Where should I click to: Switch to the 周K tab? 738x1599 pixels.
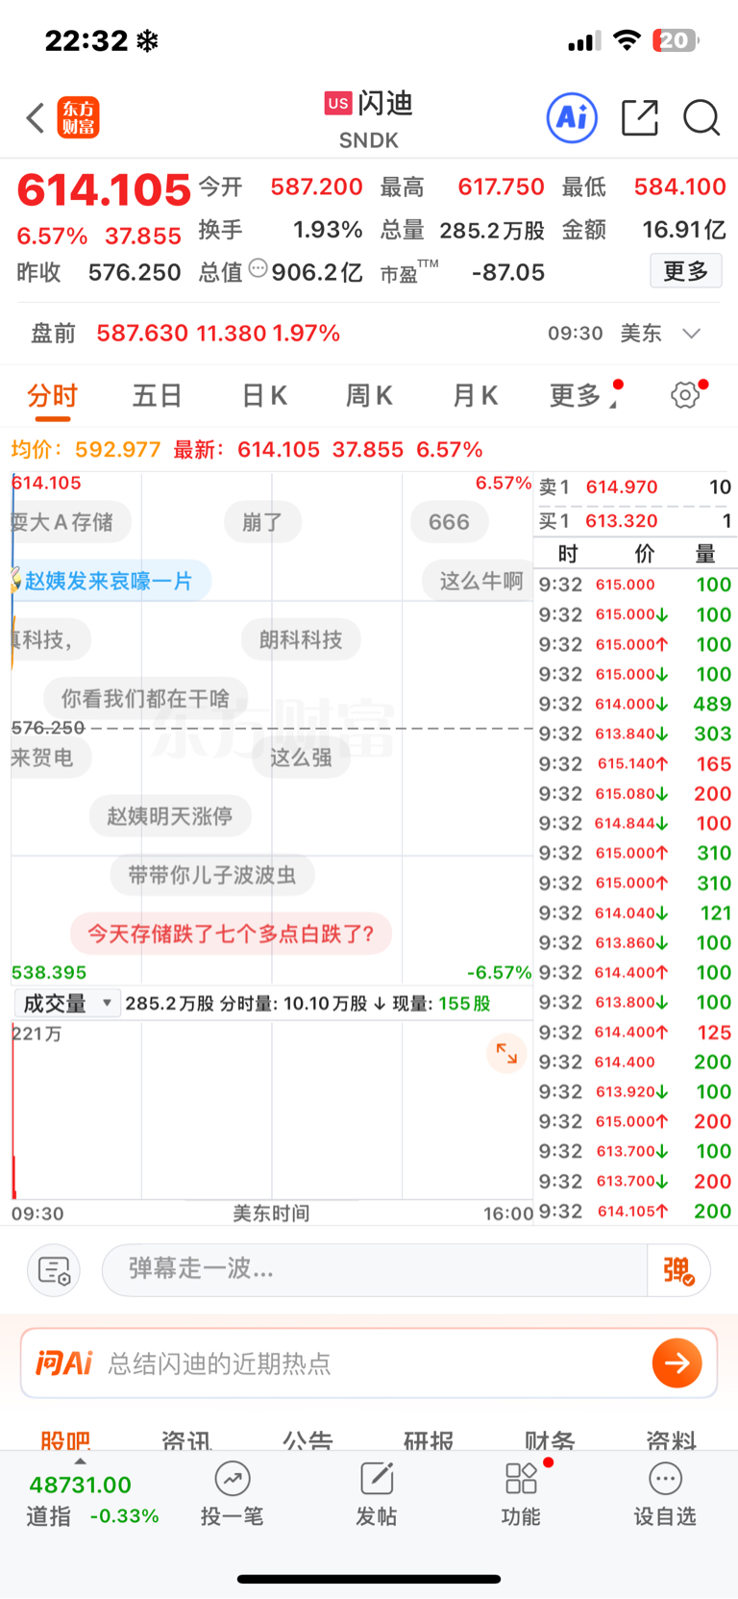pos(369,395)
